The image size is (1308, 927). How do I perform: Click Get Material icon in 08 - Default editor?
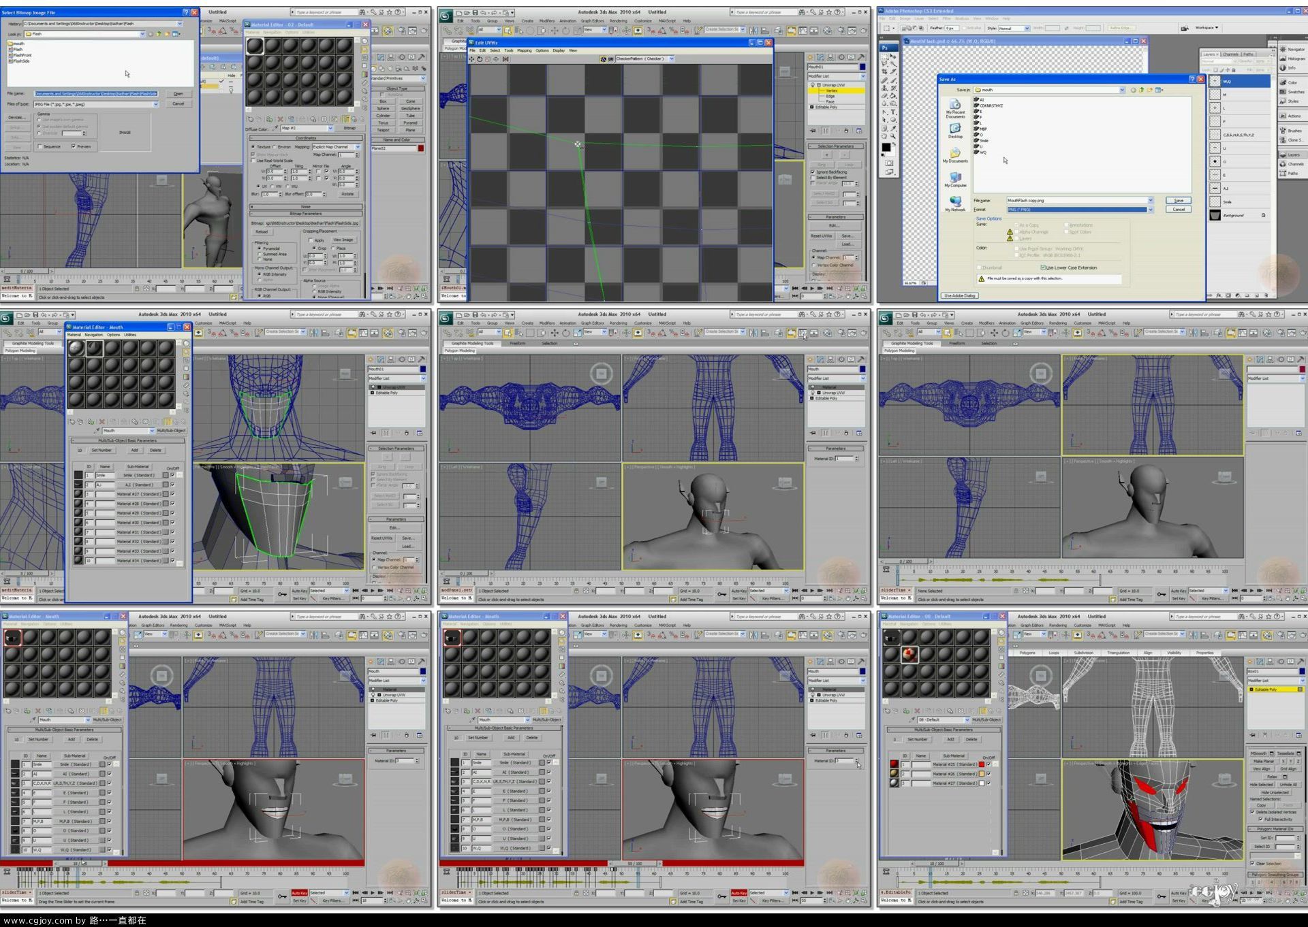pos(887,711)
